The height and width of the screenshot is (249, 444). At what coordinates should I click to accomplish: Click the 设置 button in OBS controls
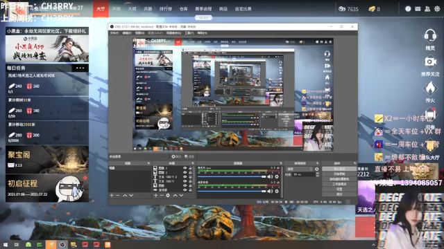(339, 189)
